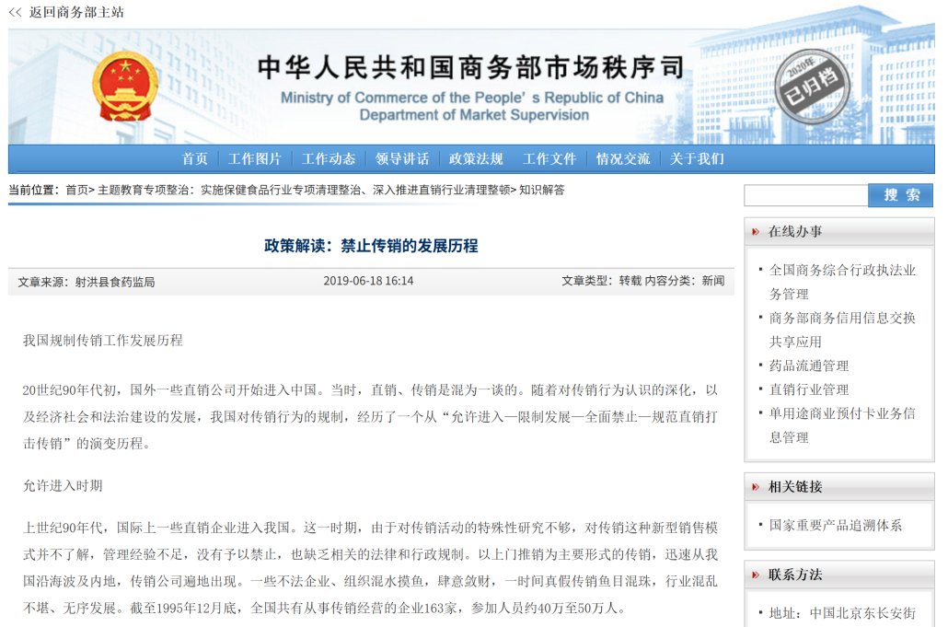The height and width of the screenshot is (627, 948).
Task: Open the 工作图片 navigation tab
Action: point(255,159)
